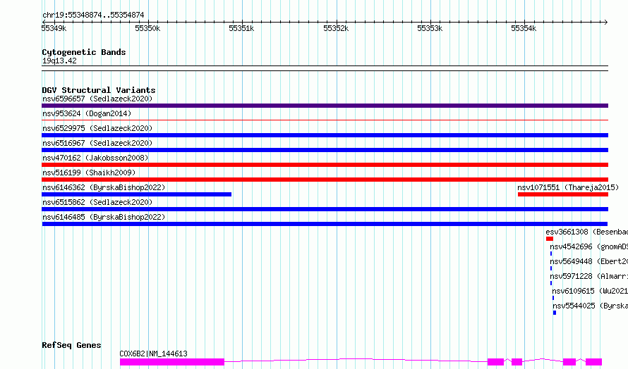The width and height of the screenshot is (628, 369).
Task: Open the nsv470162 (Jakobsson2008) variant
Action: click(x=95, y=158)
